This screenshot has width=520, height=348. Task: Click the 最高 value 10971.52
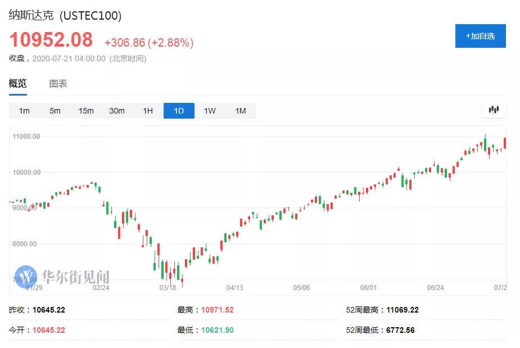(217, 310)
